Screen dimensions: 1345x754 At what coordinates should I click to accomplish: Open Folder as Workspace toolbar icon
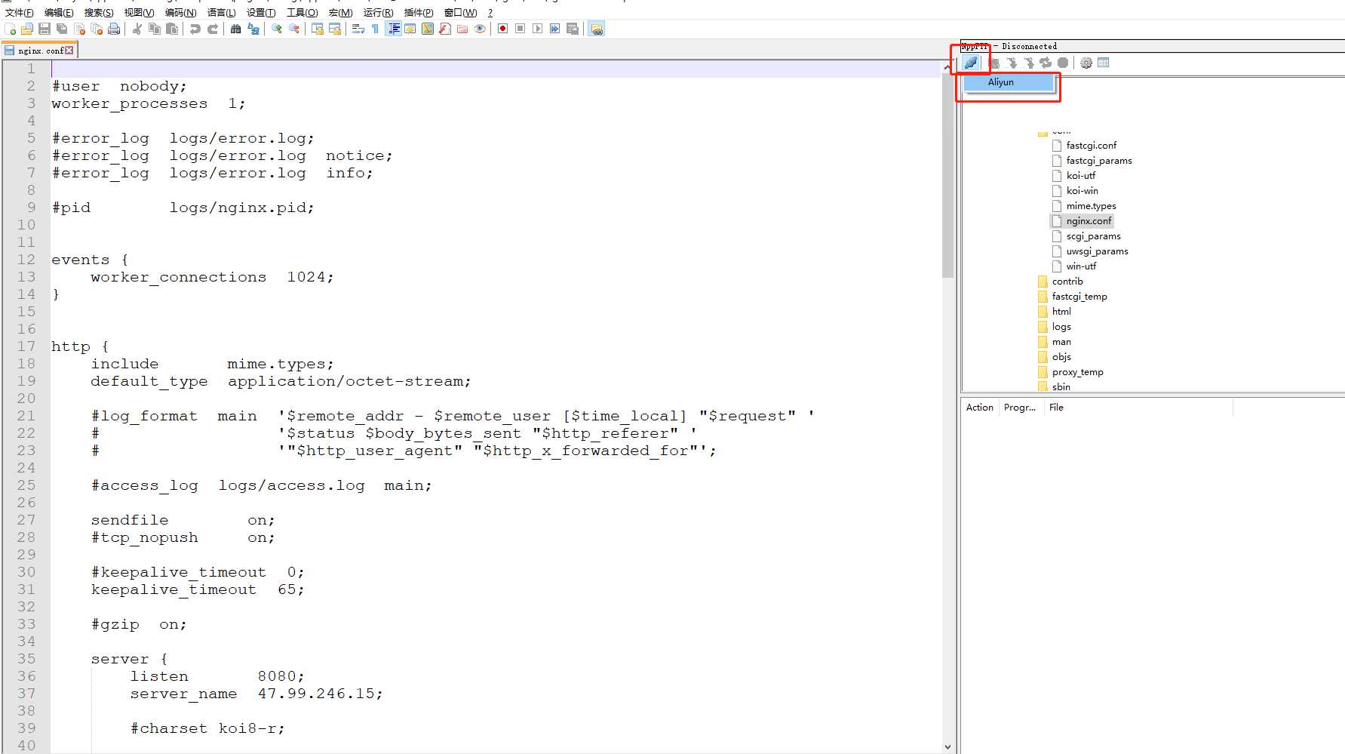pos(462,29)
